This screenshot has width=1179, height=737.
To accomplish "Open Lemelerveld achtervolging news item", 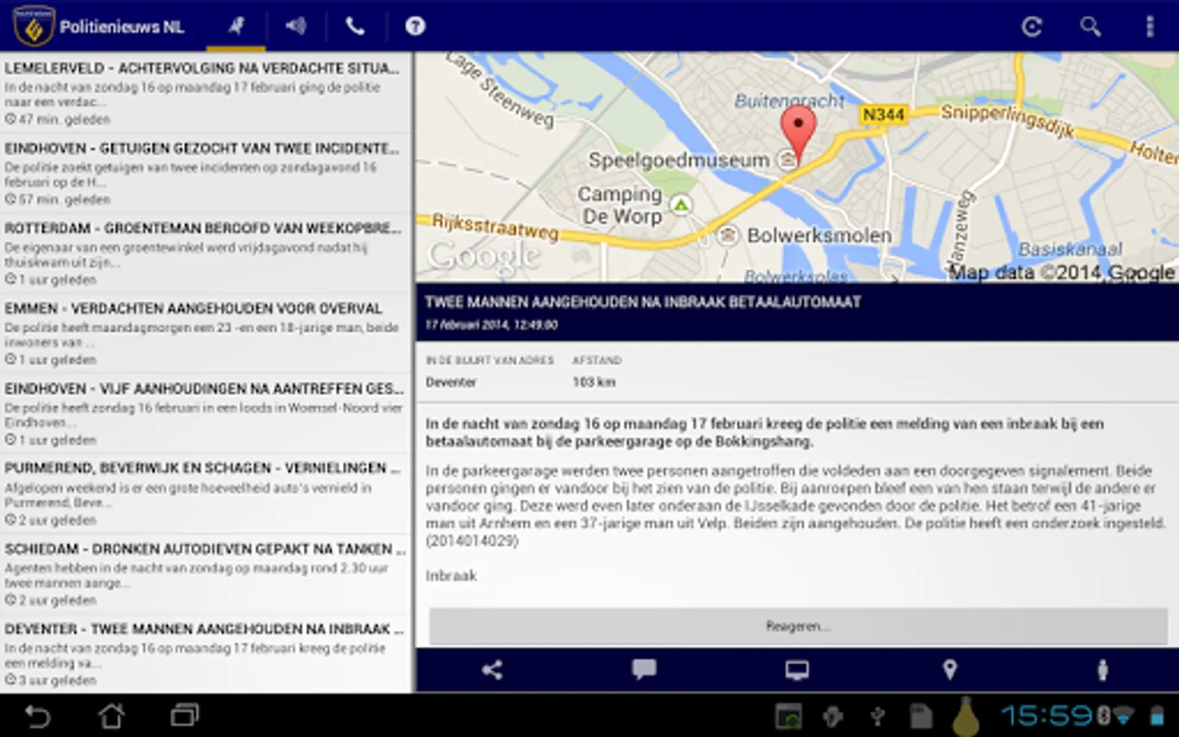I will point(205,93).
